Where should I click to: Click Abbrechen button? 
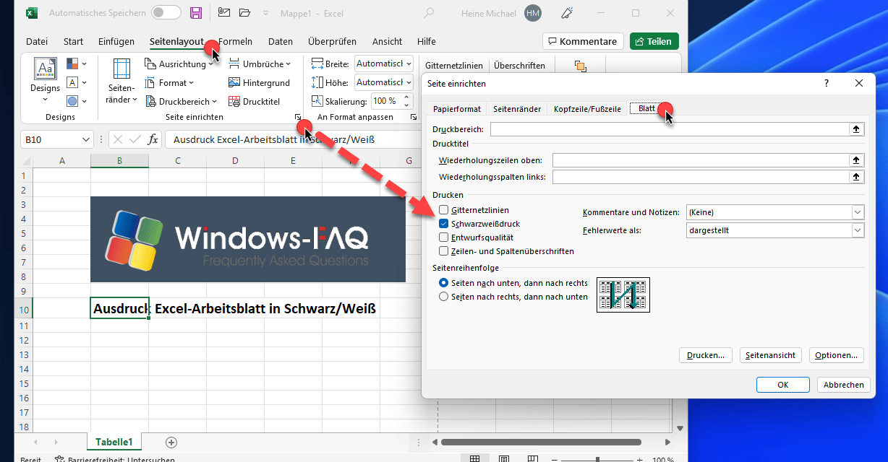[x=843, y=385]
